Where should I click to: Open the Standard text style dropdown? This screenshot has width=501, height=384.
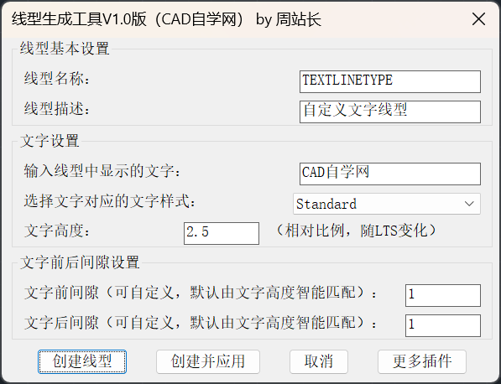click(x=387, y=204)
